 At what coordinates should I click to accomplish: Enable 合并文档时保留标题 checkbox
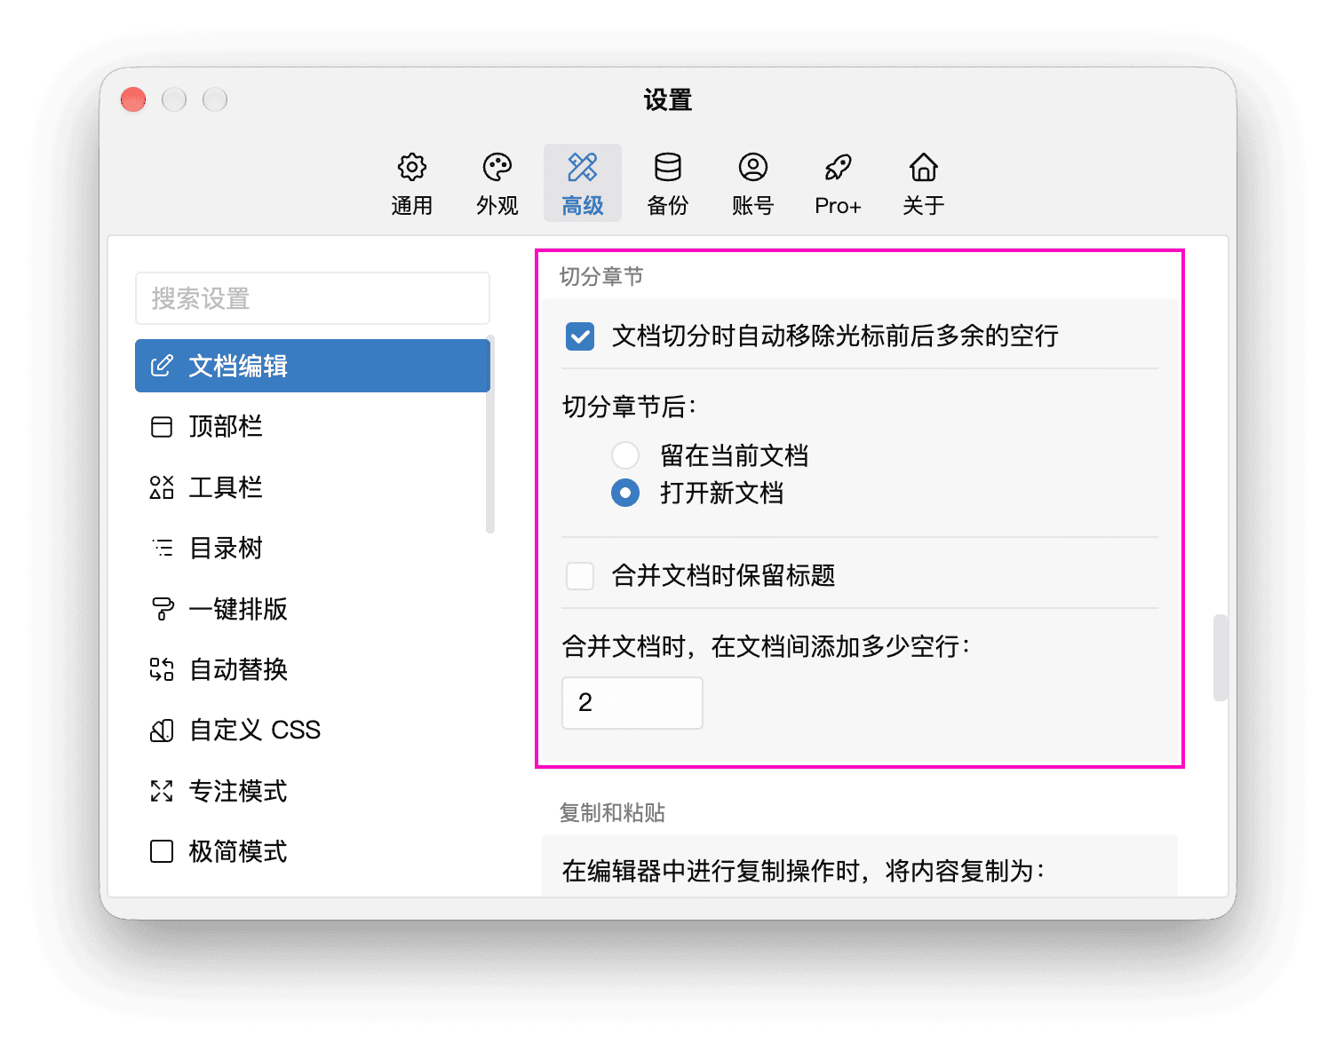pyautogui.click(x=580, y=576)
